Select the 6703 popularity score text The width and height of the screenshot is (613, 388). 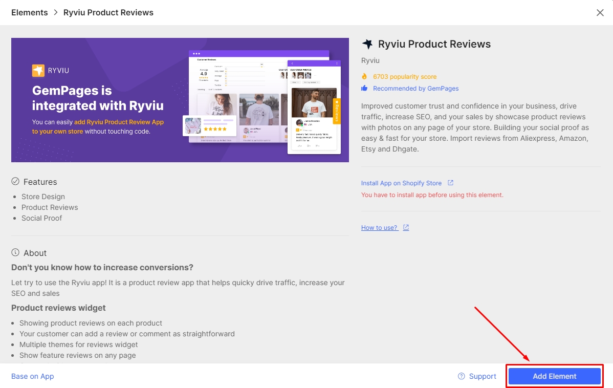(x=405, y=77)
